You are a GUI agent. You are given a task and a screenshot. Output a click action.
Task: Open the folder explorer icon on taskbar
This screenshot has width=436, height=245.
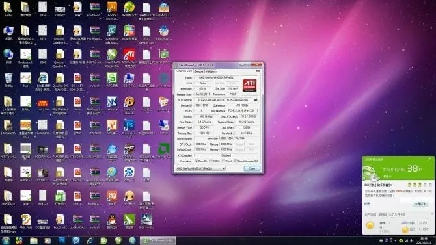34,240
